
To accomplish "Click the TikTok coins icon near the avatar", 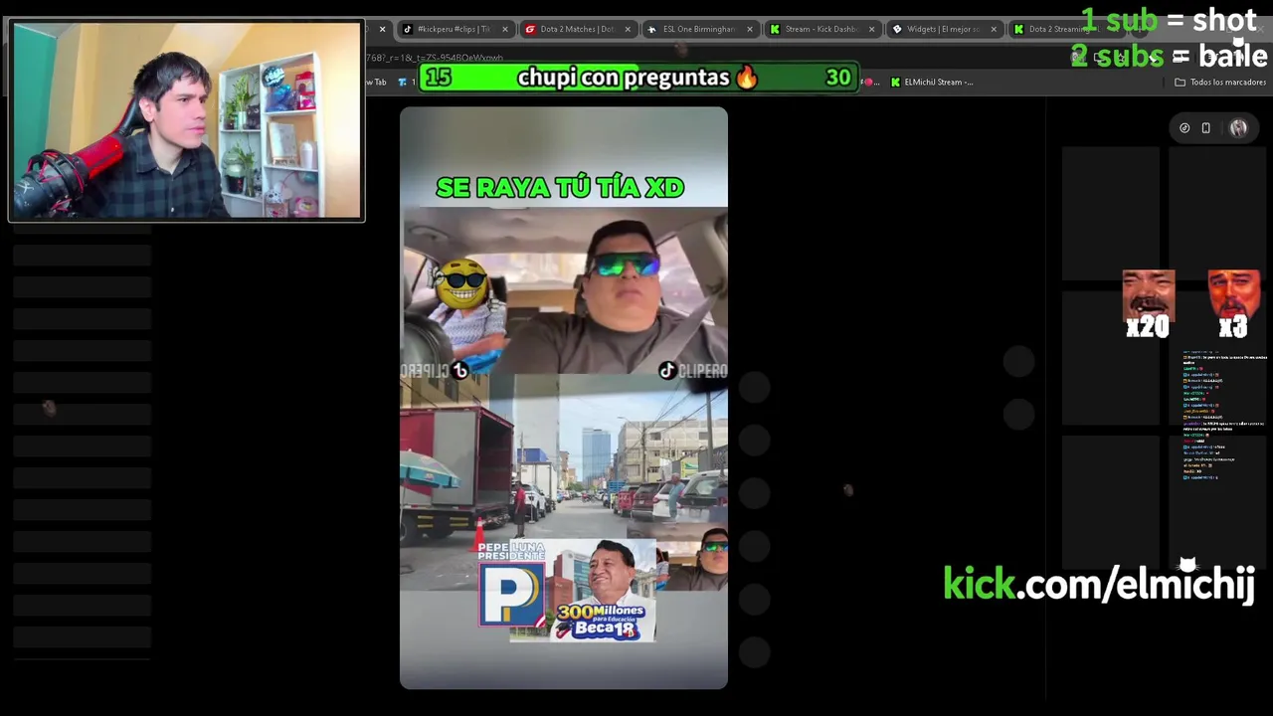I will [x=1184, y=128].
